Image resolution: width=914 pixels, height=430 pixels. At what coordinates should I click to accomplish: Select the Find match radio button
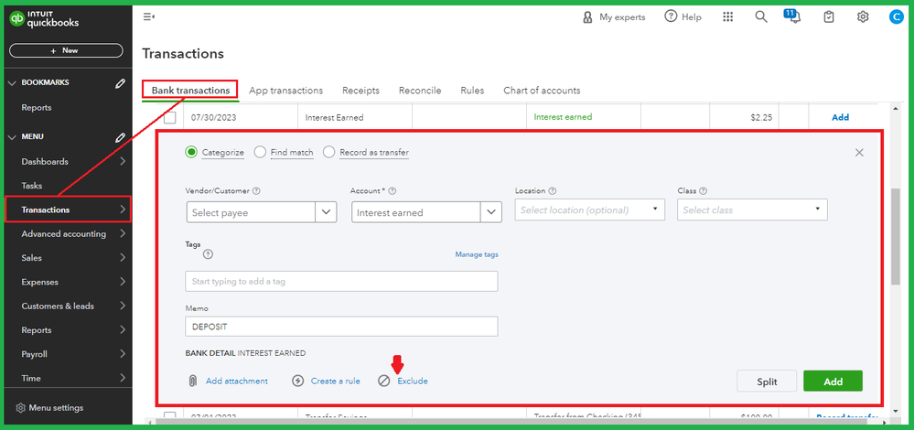click(x=261, y=153)
